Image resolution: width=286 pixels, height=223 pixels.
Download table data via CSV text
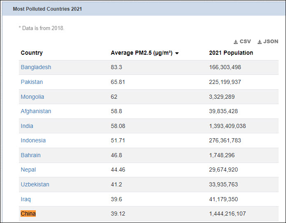tap(245, 42)
